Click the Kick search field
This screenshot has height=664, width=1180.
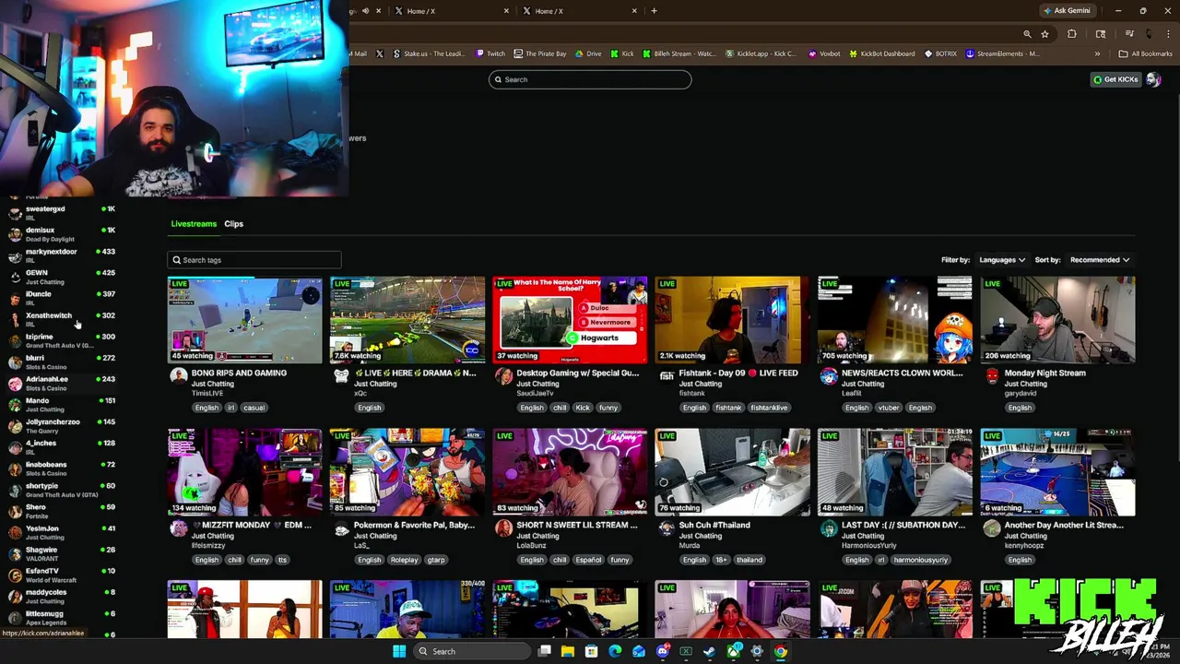pos(590,79)
